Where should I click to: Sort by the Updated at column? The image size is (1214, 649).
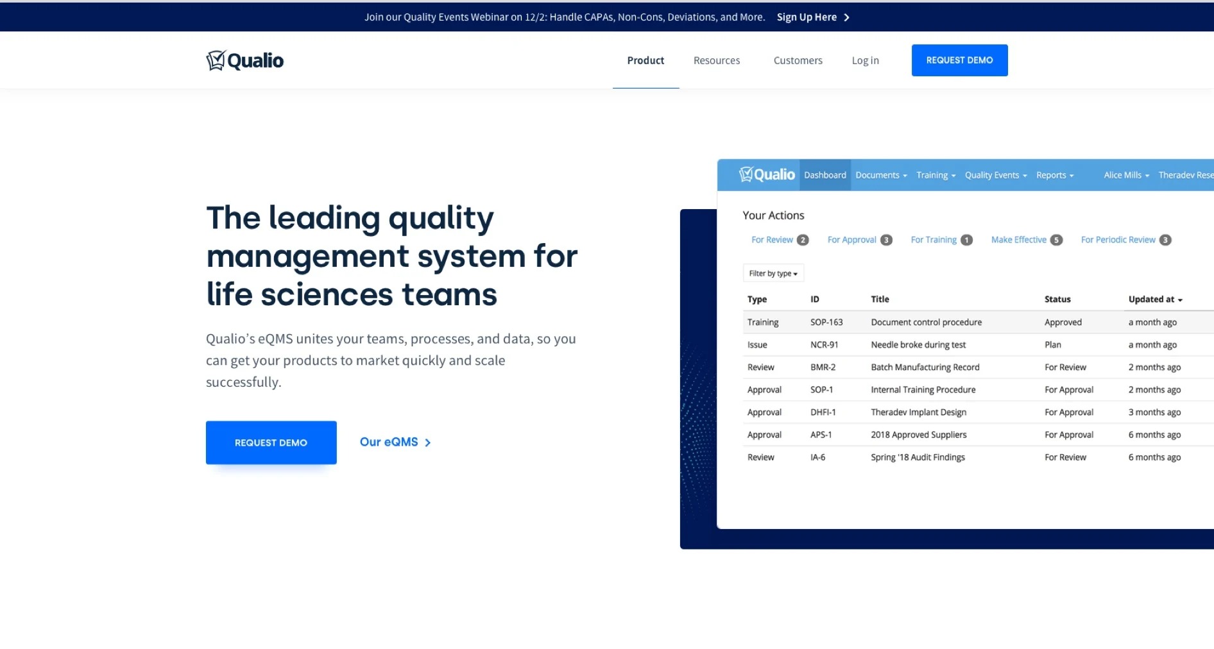[1155, 299]
